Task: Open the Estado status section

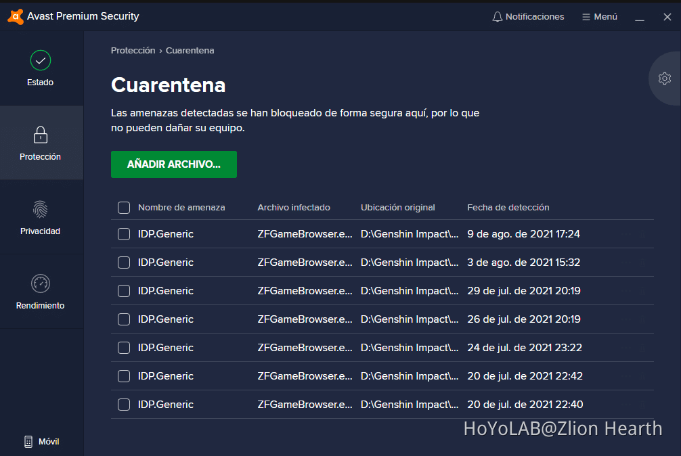Action: tap(41, 68)
